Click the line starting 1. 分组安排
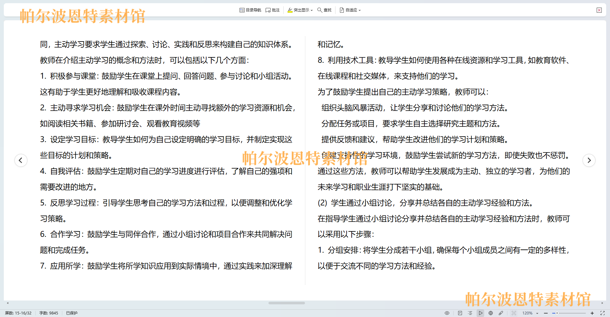610x317 pixels. [444, 250]
